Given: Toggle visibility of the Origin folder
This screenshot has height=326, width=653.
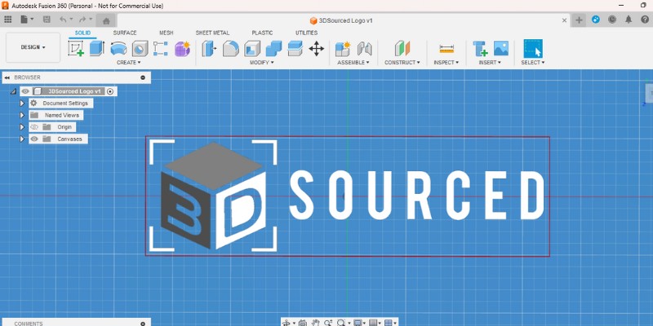Looking at the screenshot, I should pyautogui.click(x=34, y=127).
